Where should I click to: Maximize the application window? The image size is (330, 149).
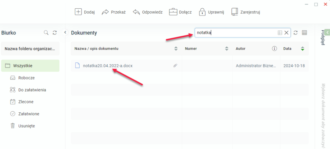click(316, 5)
